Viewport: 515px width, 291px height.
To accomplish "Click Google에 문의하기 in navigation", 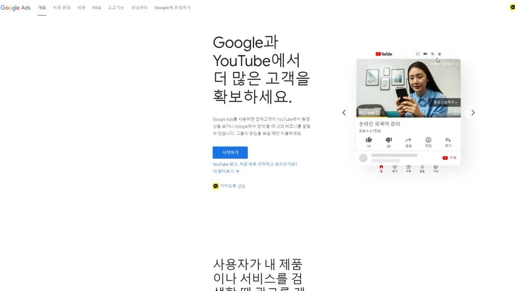I will coord(173,8).
